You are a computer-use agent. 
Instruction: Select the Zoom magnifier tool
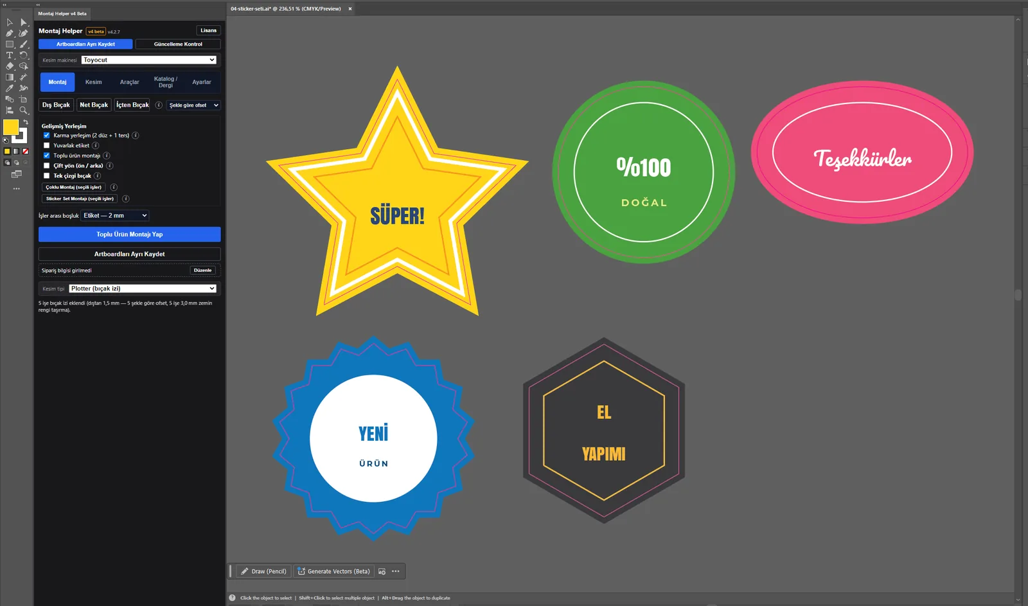24,110
